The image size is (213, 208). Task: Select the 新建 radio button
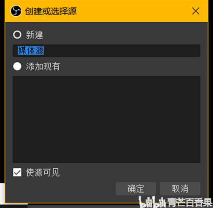click(x=17, y=35)
